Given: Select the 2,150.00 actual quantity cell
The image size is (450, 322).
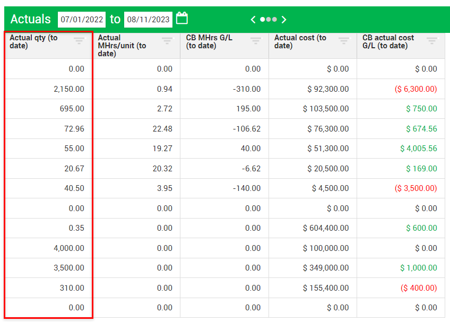Looking at the screenshot, I should click(x=69, y=89).
